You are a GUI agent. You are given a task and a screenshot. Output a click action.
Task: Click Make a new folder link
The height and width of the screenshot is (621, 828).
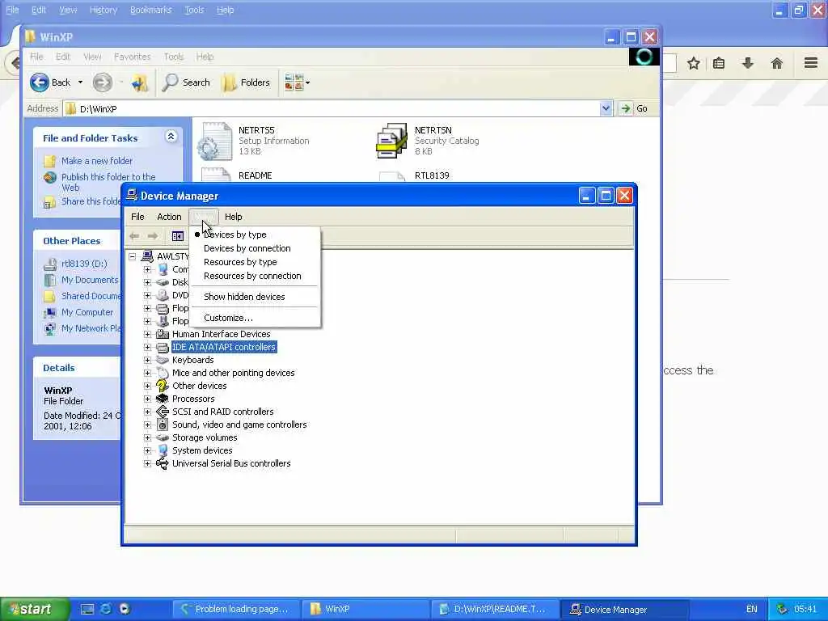[x=97, y=161]
